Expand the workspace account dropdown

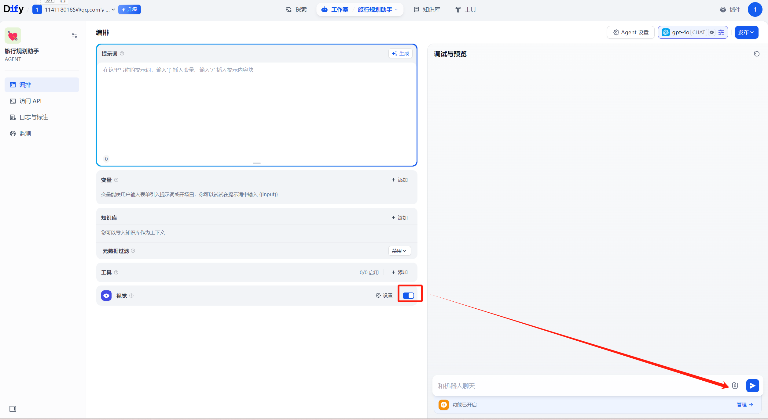79,9
